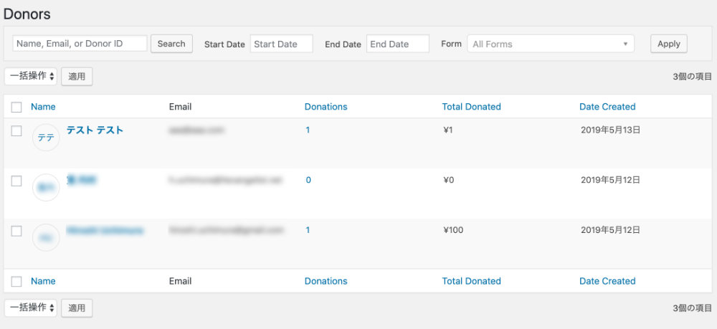Sort by Total Donated column header
This screenshot has width=717, height=329.
[x=472, y=107]
